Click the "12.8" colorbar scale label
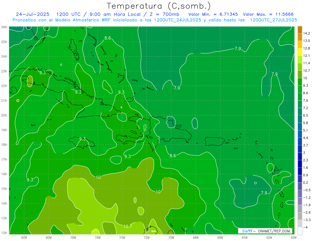The image size is (312, 241). [307, 48]
